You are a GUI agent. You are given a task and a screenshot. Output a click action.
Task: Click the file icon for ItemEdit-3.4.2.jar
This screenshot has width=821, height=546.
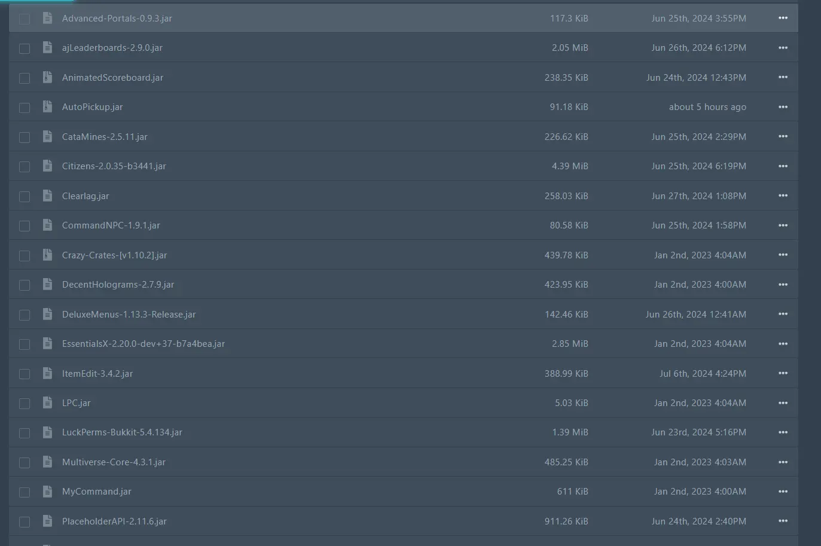(x=47, y=373)
